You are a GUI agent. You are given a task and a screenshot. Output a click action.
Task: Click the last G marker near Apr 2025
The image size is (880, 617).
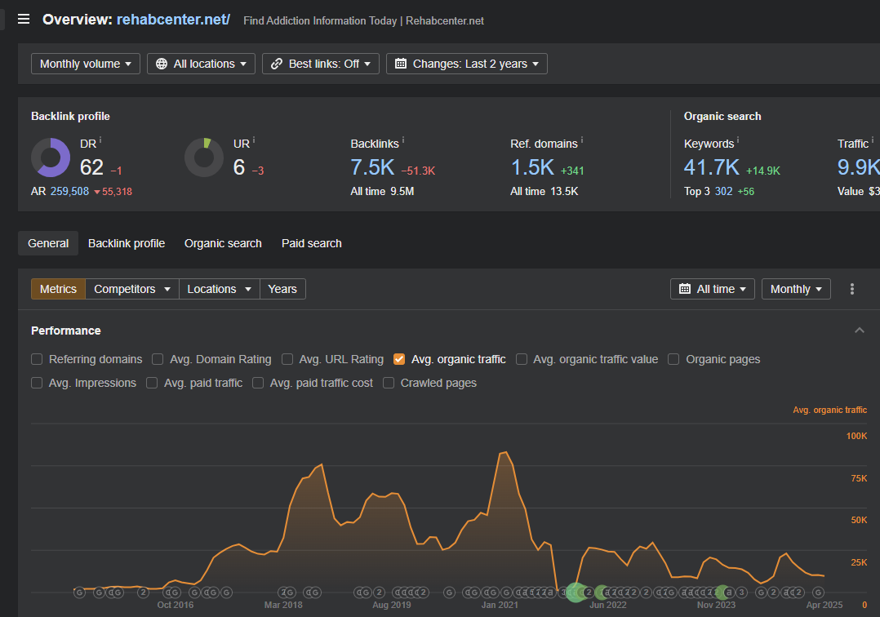click(x=818, y=593)
